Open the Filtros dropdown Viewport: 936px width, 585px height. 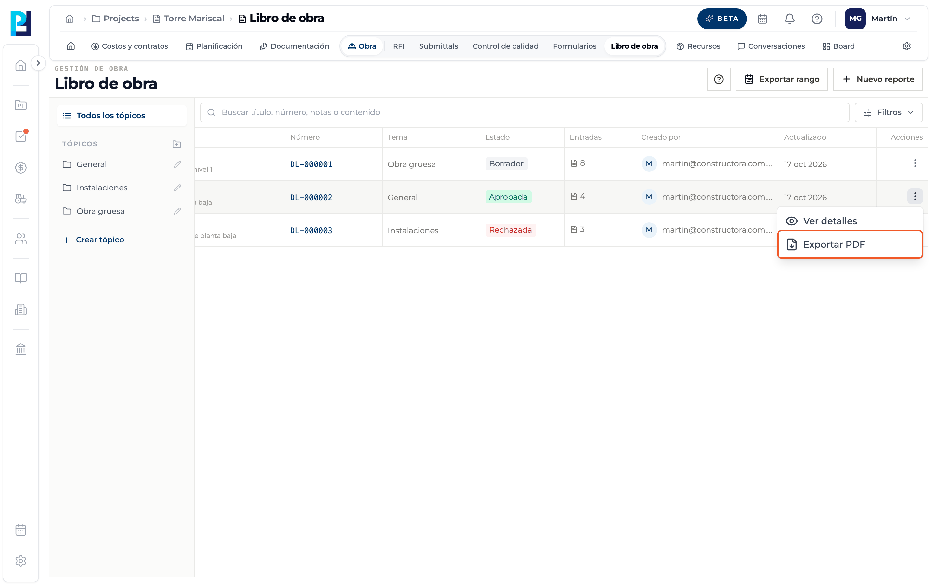pyautogui.click(x=889, y=112)
